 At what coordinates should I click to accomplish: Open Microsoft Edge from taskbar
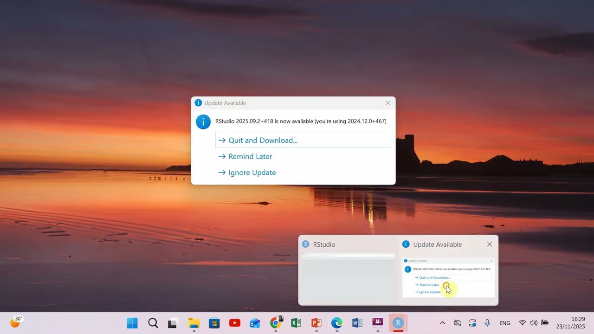point(337,323)
